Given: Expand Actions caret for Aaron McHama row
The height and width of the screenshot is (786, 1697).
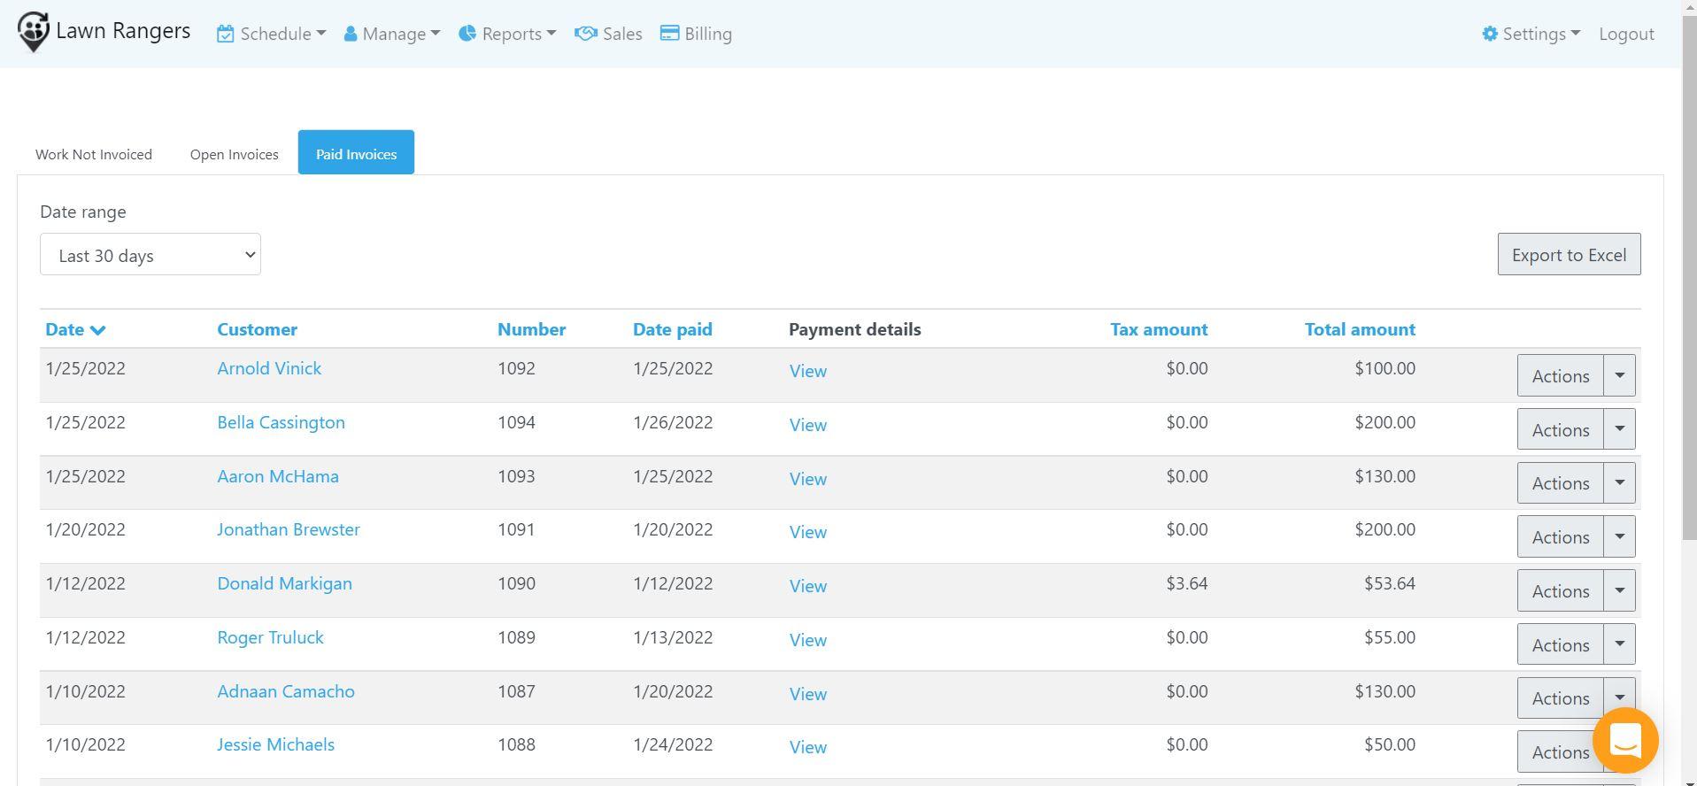Looking at the screenshot, I should point(1619,482).
